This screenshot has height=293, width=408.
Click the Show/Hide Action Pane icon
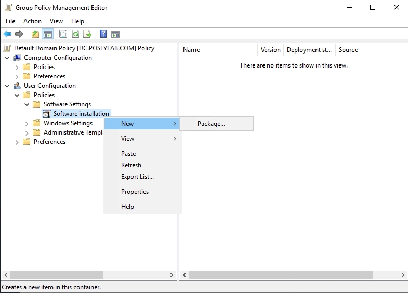115,34
